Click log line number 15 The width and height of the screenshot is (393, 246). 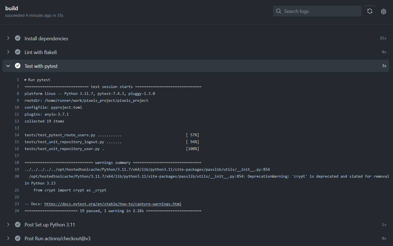(17, 142)
